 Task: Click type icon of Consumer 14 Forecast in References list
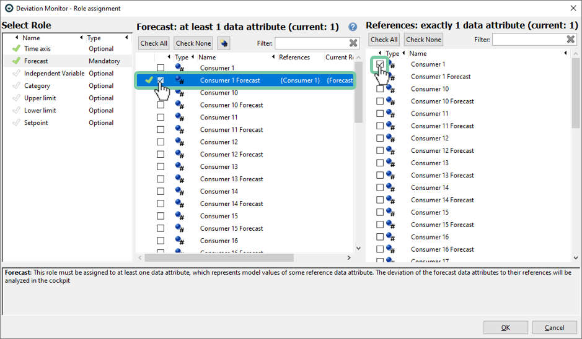click(x=390, y=200)
